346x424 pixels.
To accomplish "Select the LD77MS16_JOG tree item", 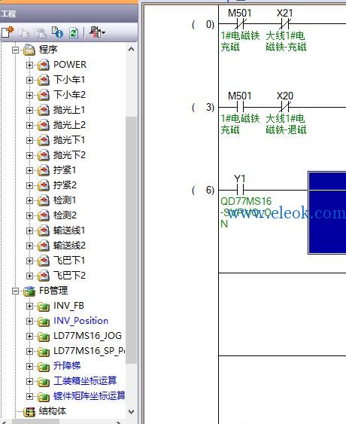I will click(87, 336).
